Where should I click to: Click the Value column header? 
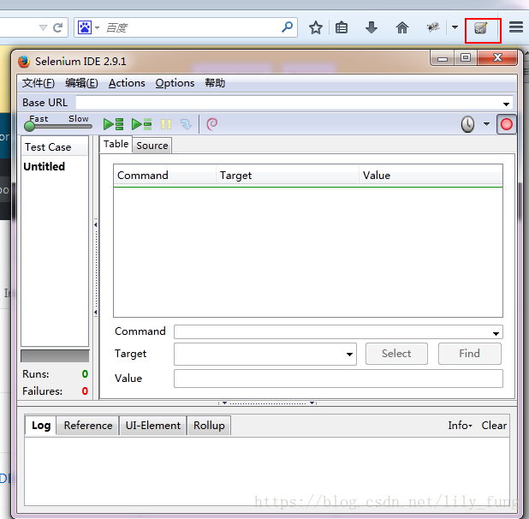(x=431, y=176)
